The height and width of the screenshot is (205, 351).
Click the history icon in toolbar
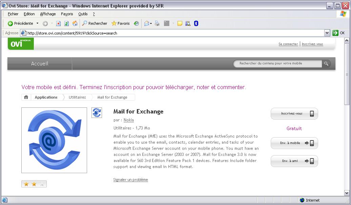click(136, 23)
